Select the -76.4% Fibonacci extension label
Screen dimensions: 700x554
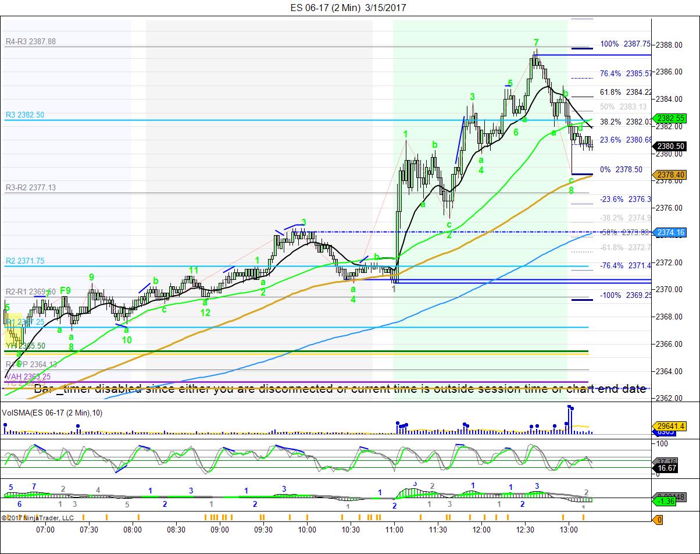pos(626,265)
